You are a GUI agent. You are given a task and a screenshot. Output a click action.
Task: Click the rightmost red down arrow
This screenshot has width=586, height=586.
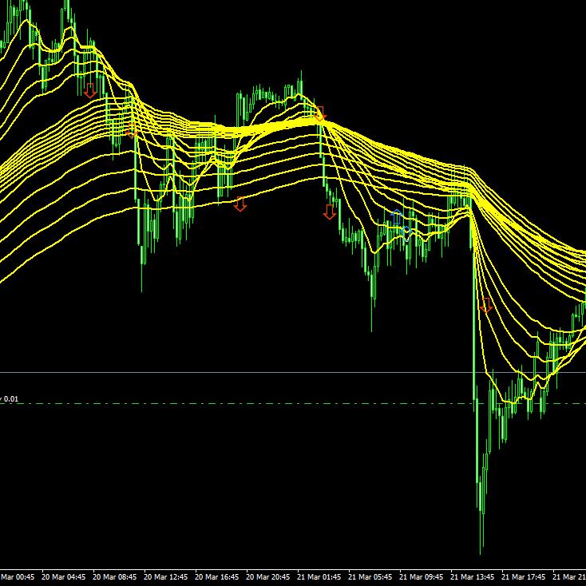tap(486, 304)
